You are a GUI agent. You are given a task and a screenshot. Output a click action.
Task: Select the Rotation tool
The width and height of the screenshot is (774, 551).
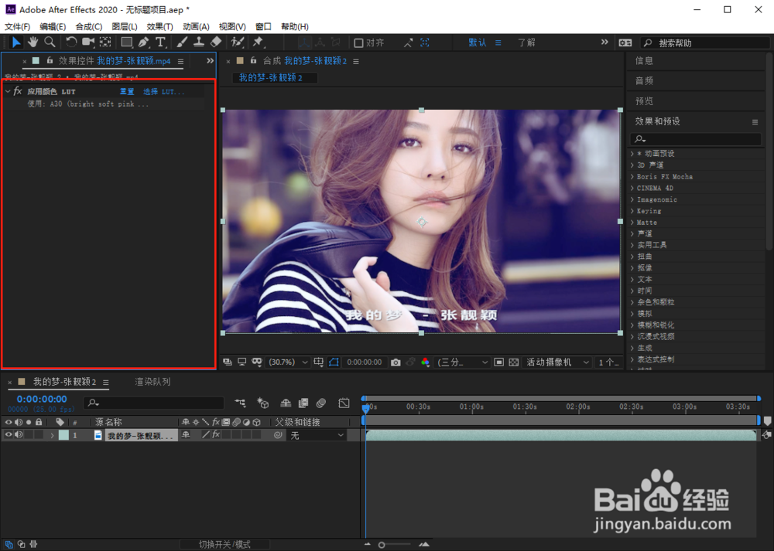click(71, 43)
